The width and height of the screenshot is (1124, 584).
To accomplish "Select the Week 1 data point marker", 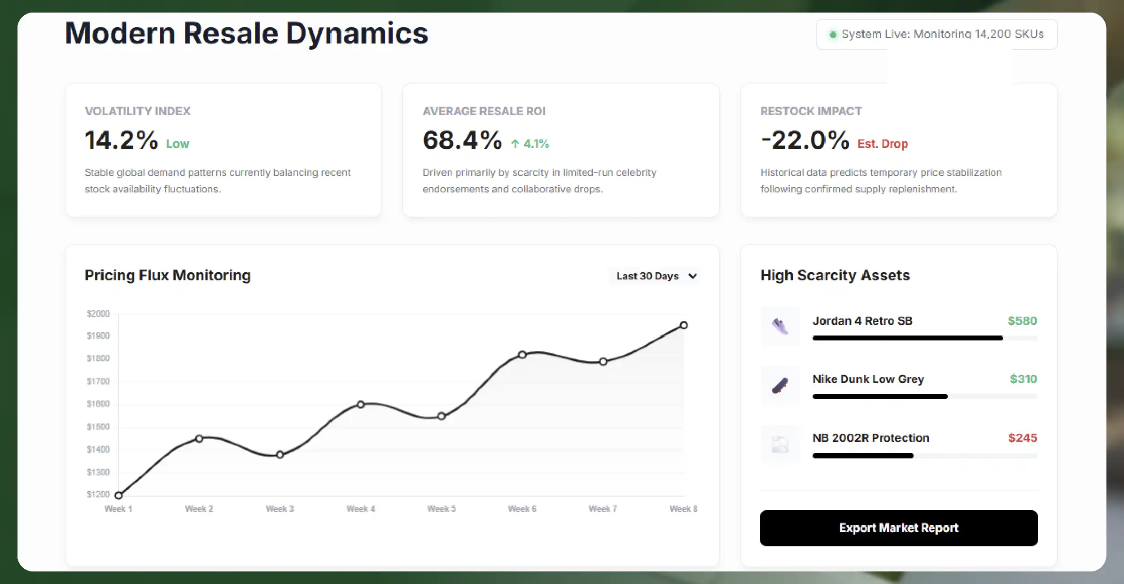I will (x=118, y=495).
